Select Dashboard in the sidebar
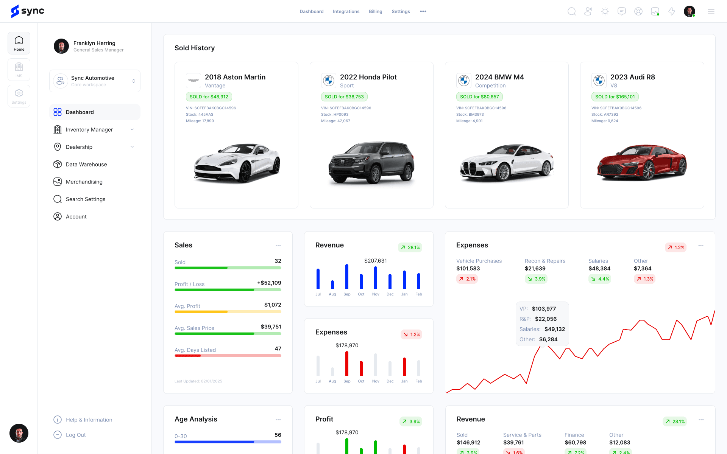 coord(95,112)
